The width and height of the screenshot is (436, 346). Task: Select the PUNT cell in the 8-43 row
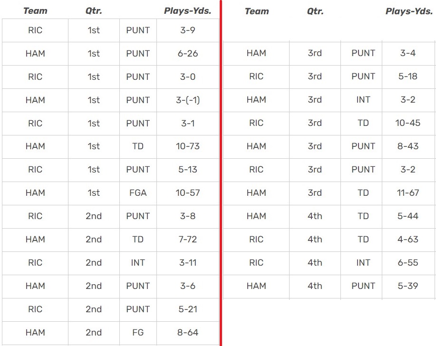[363, 146]
